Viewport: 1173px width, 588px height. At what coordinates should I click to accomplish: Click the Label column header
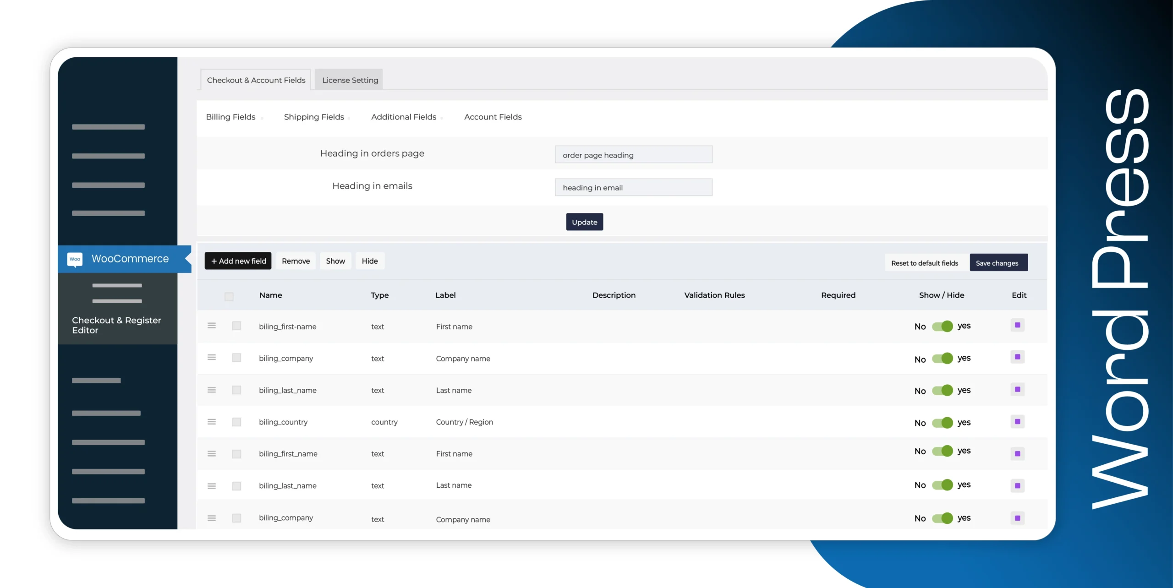click(x=445, y=295)
